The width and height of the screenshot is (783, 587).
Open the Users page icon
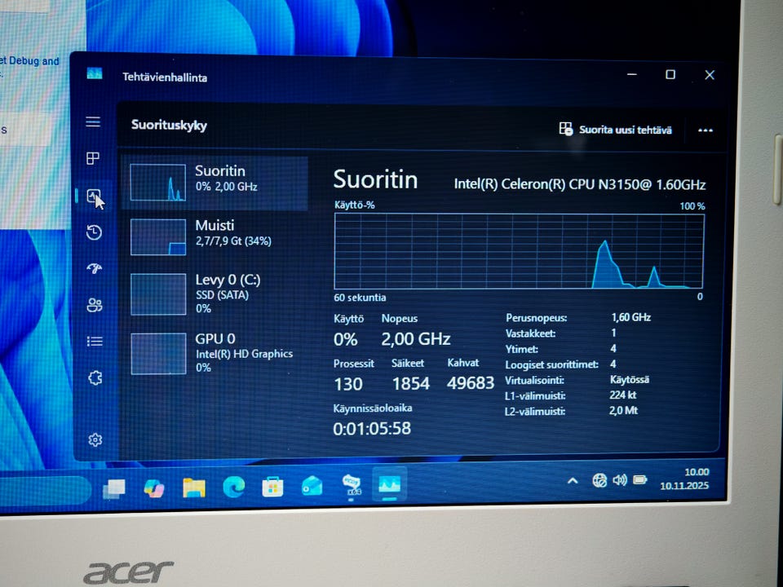pyautogui.click(x=95, y=305)
